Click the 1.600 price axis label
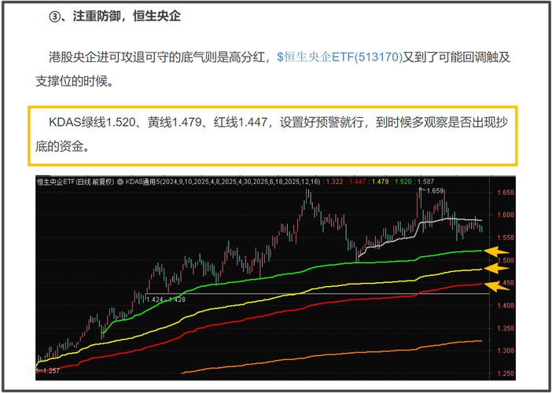 click(506, 215)
